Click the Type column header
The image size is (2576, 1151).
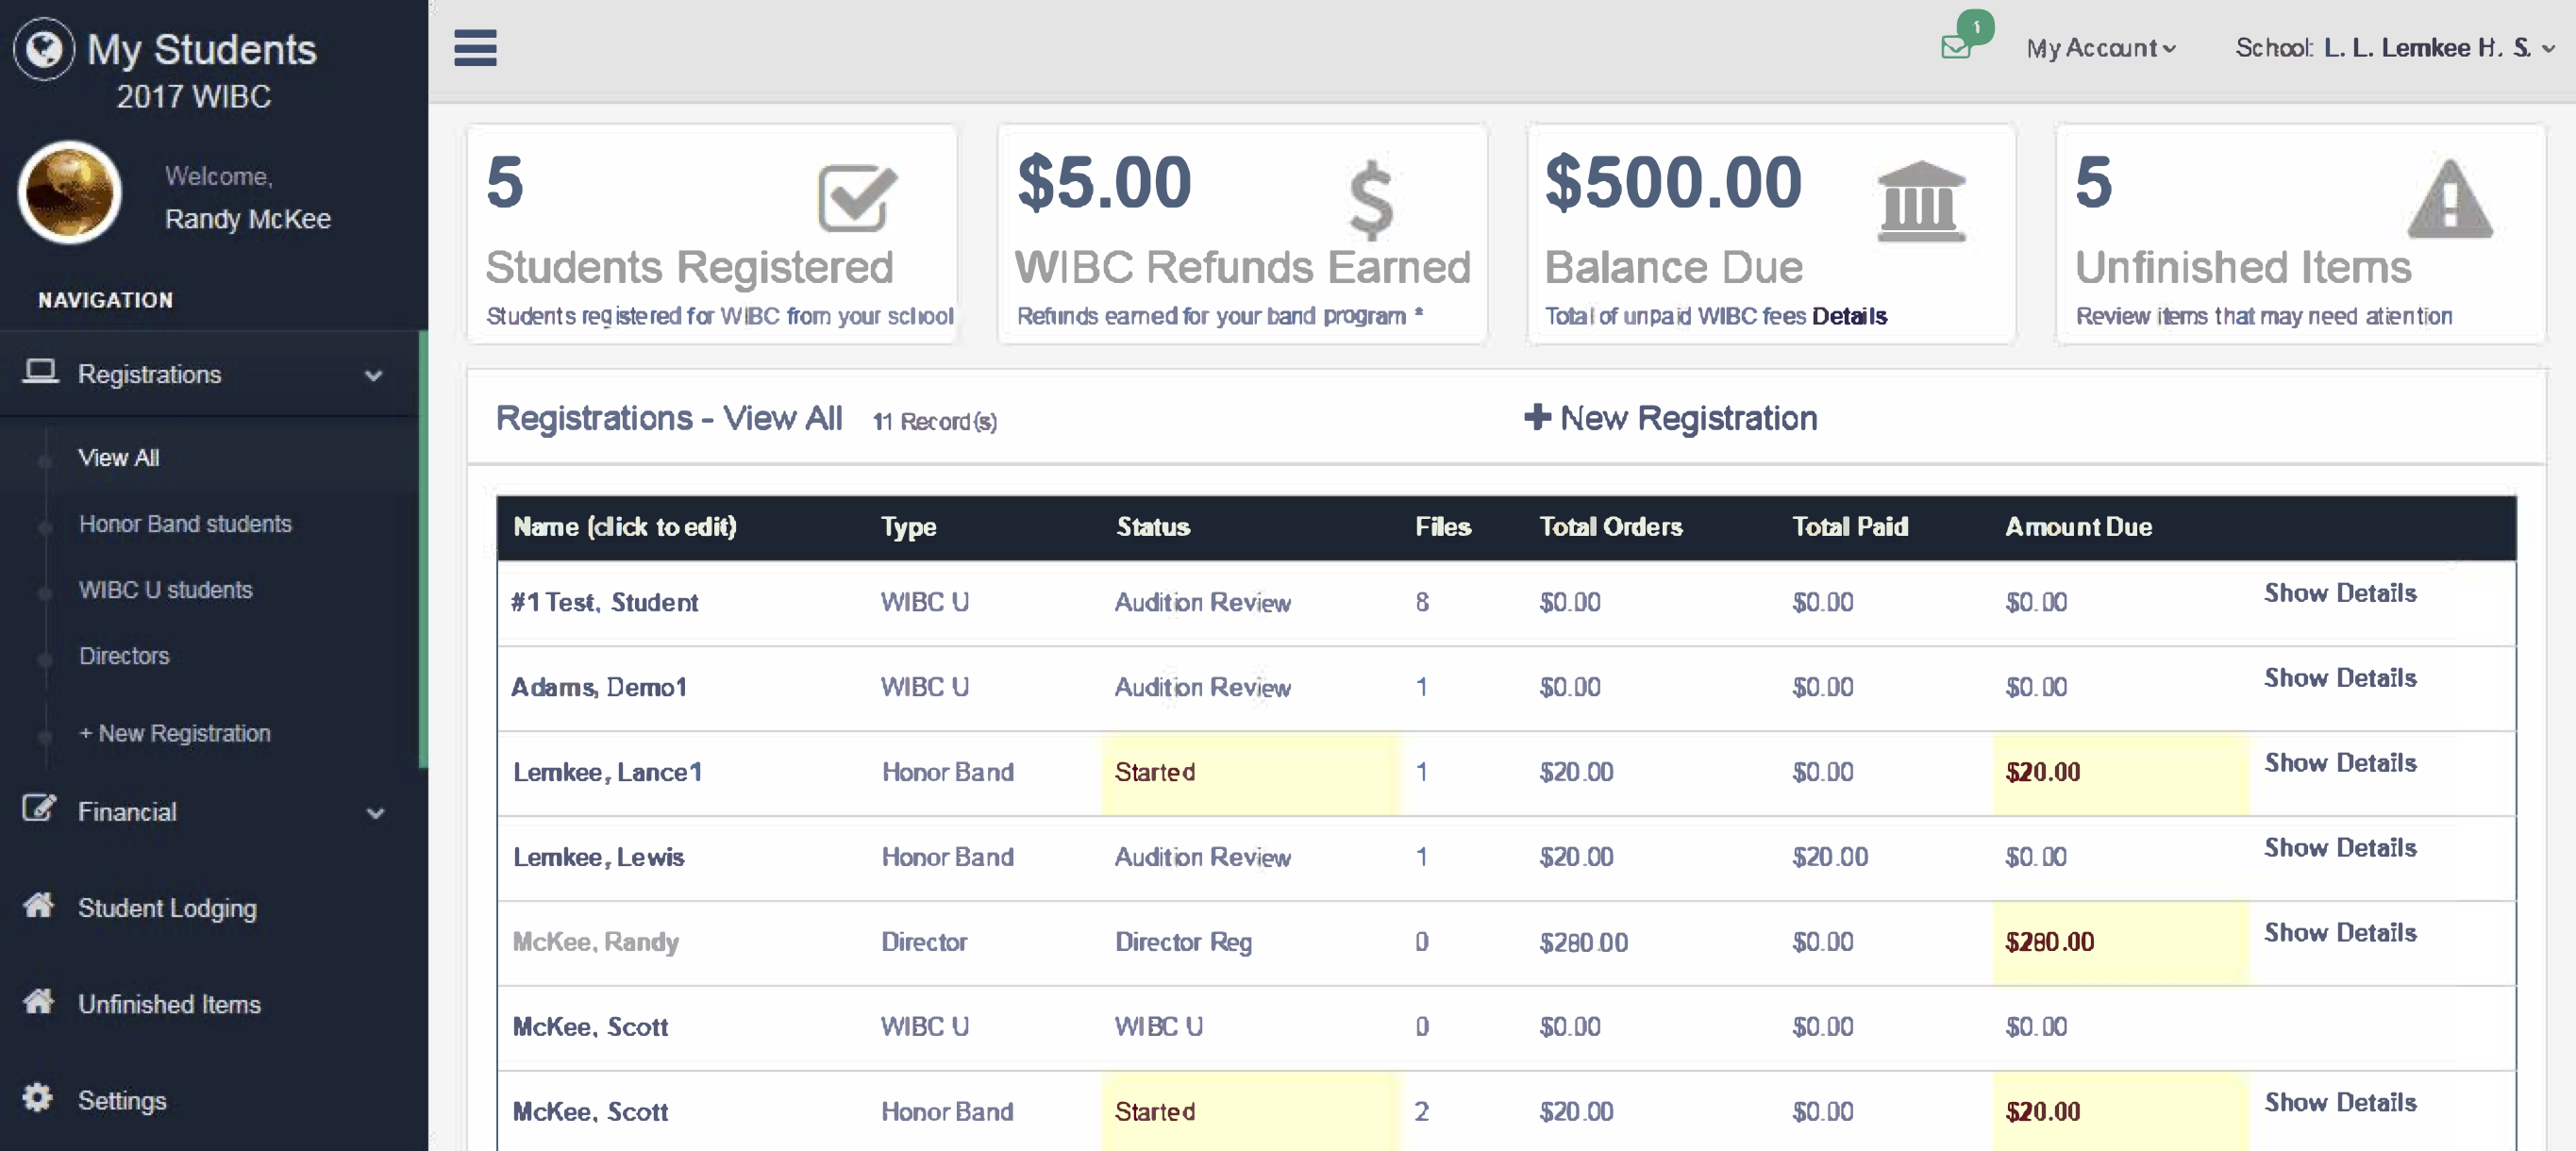click(x=908, y=527)
